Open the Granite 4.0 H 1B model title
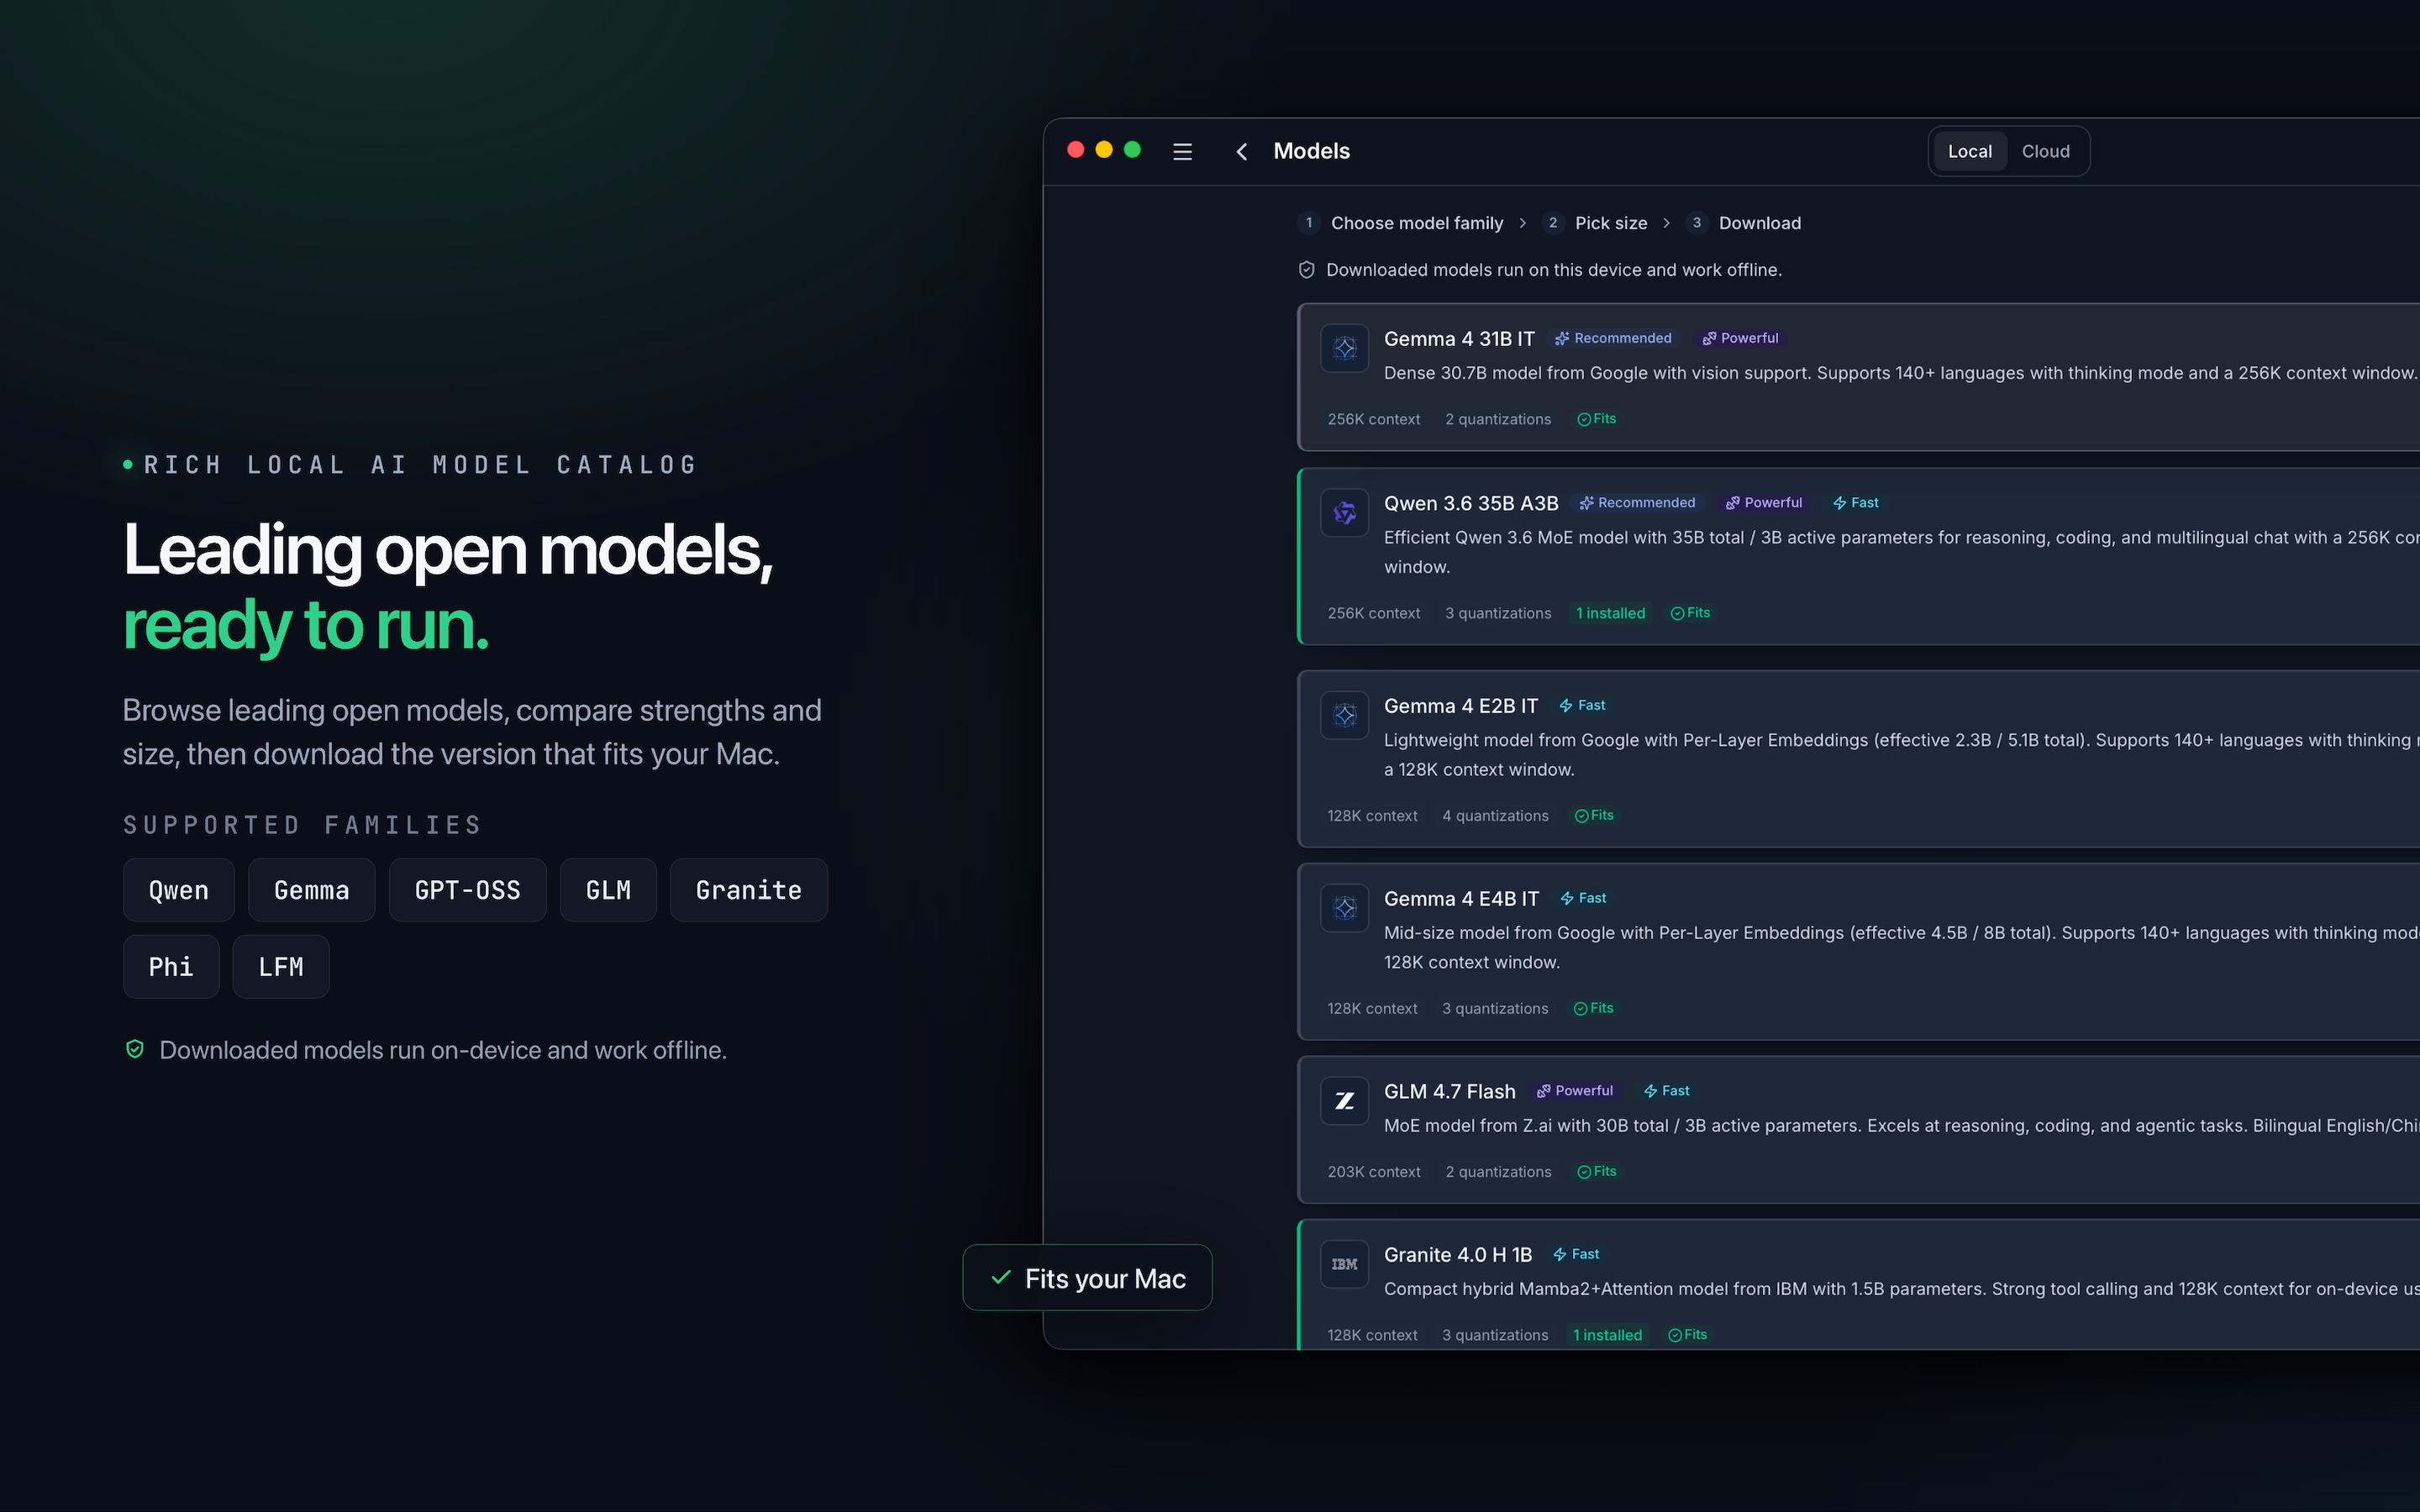The height and width of the screenshot is (1512, 2420). point(1457,1255)
